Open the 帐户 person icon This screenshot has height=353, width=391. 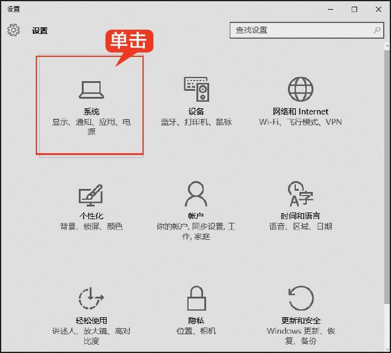(196, 194)
